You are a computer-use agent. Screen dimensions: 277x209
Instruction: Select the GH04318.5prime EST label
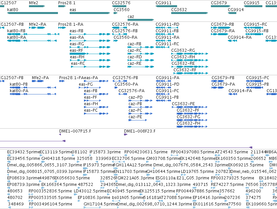pyautogui.click(x=58, y=159)
